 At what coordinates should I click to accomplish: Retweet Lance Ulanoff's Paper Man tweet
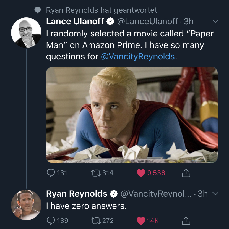point(95,173)
